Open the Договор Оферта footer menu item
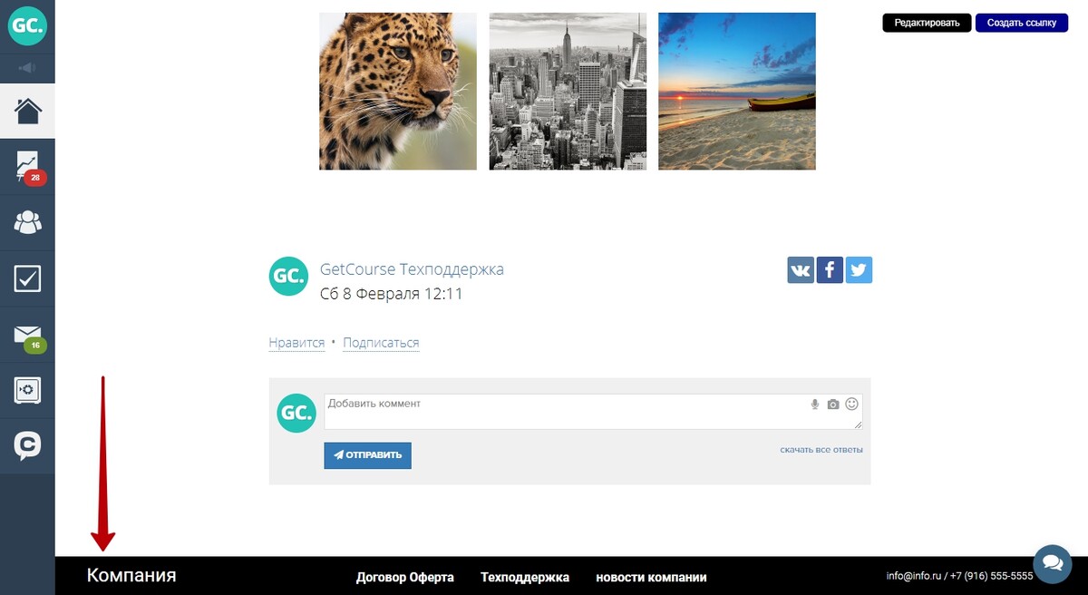The height and width of the screenshot is (595, 1088). coord(405,577)
